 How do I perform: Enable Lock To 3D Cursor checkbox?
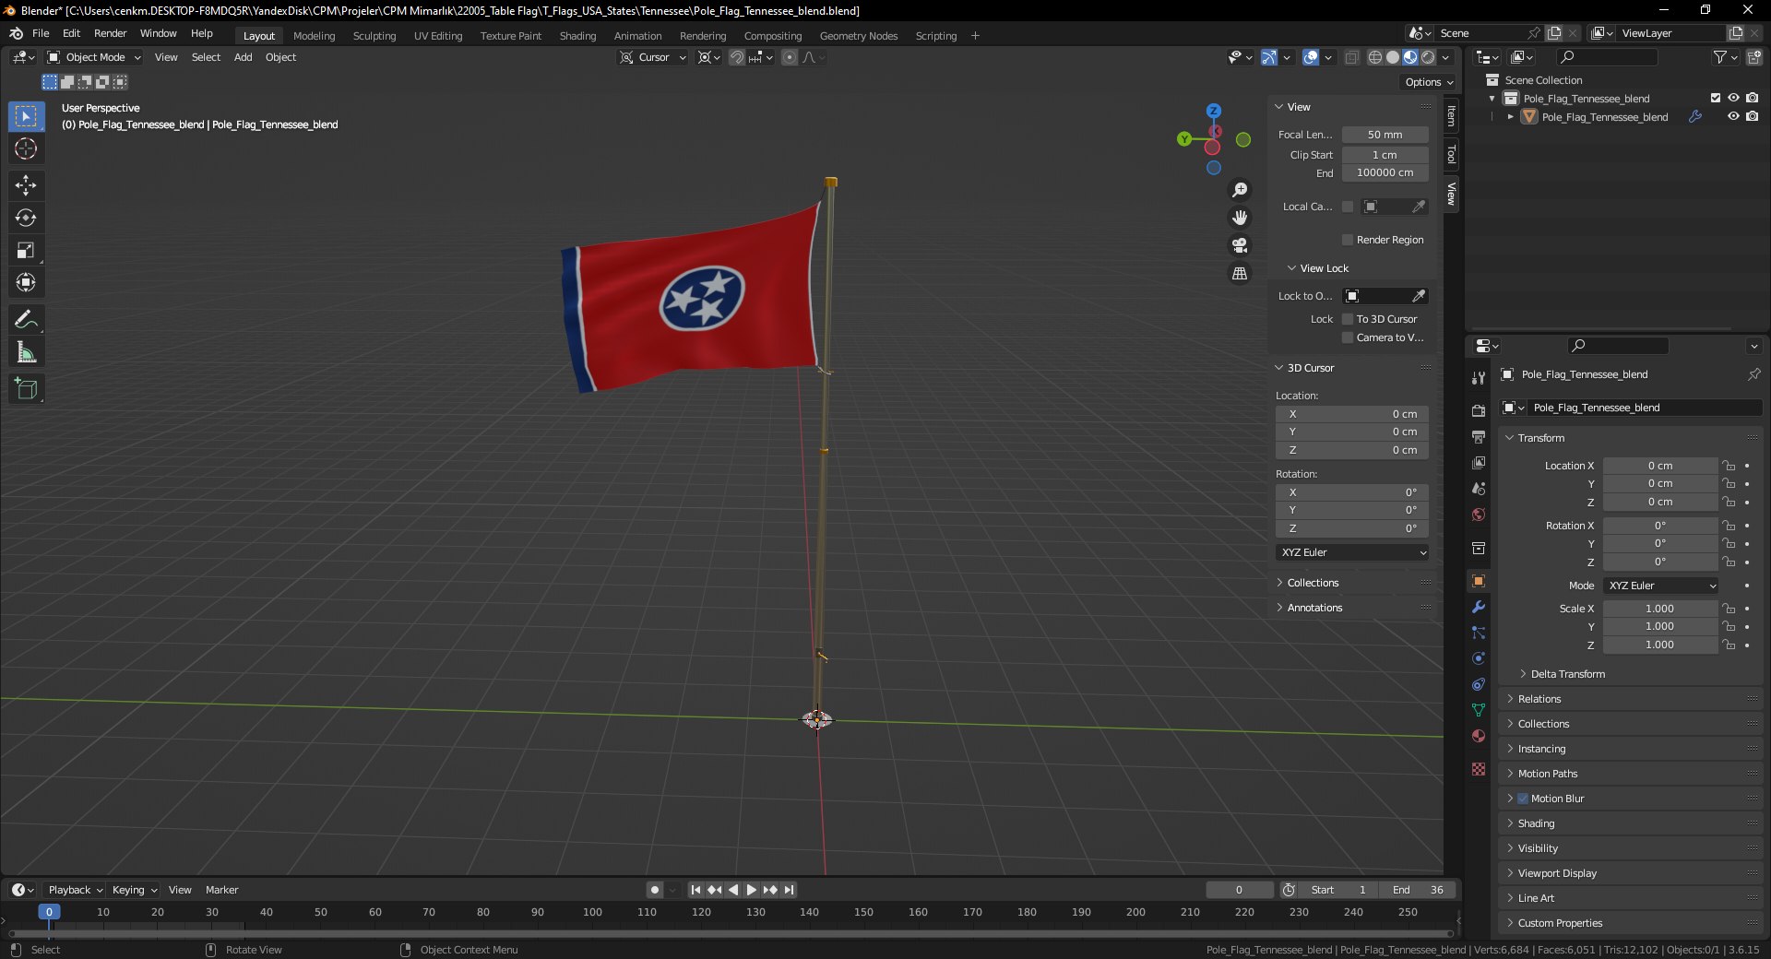[1348, 319]
